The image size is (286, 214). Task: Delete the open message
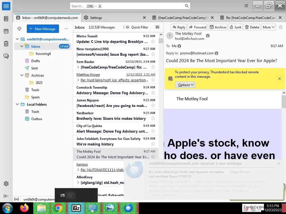click(252, 27)
